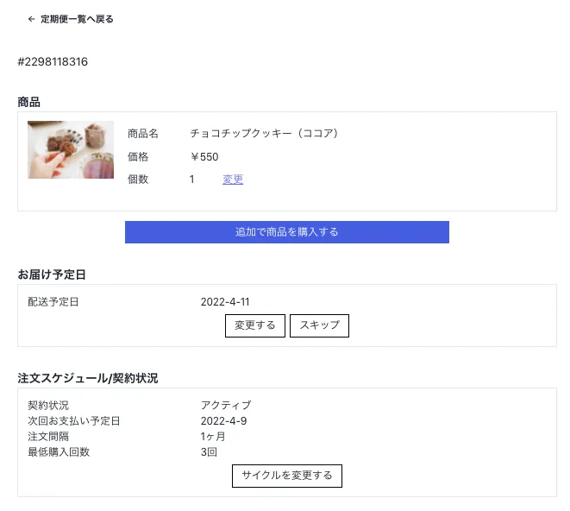Click the product name チョコチップクッキー（ココア）
Screen dimensions: 570x511
click(x=264, y=133)
